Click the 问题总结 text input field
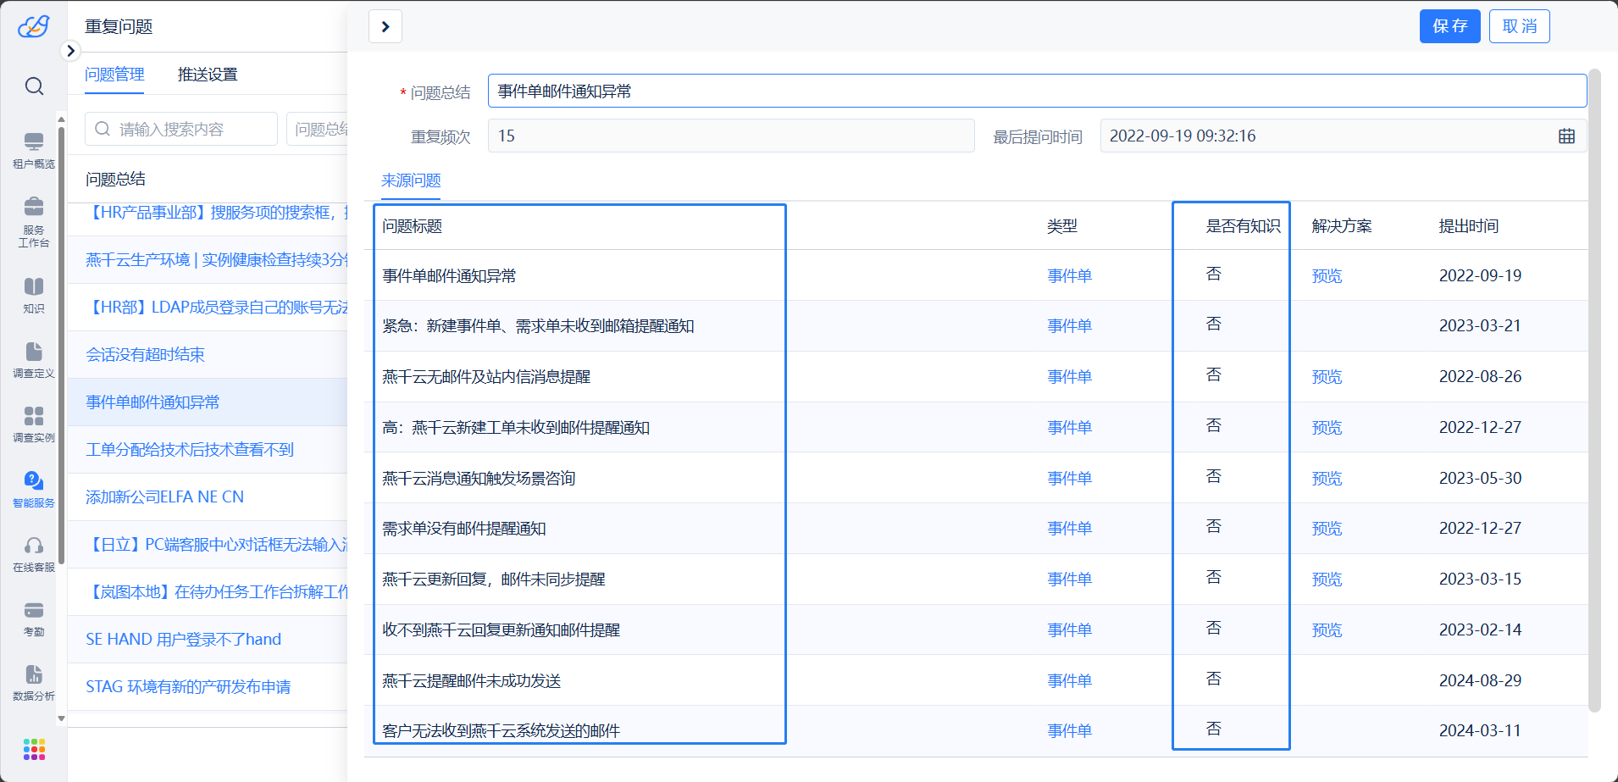This screenshot has width=1618, height=782. coord(1037,91)
